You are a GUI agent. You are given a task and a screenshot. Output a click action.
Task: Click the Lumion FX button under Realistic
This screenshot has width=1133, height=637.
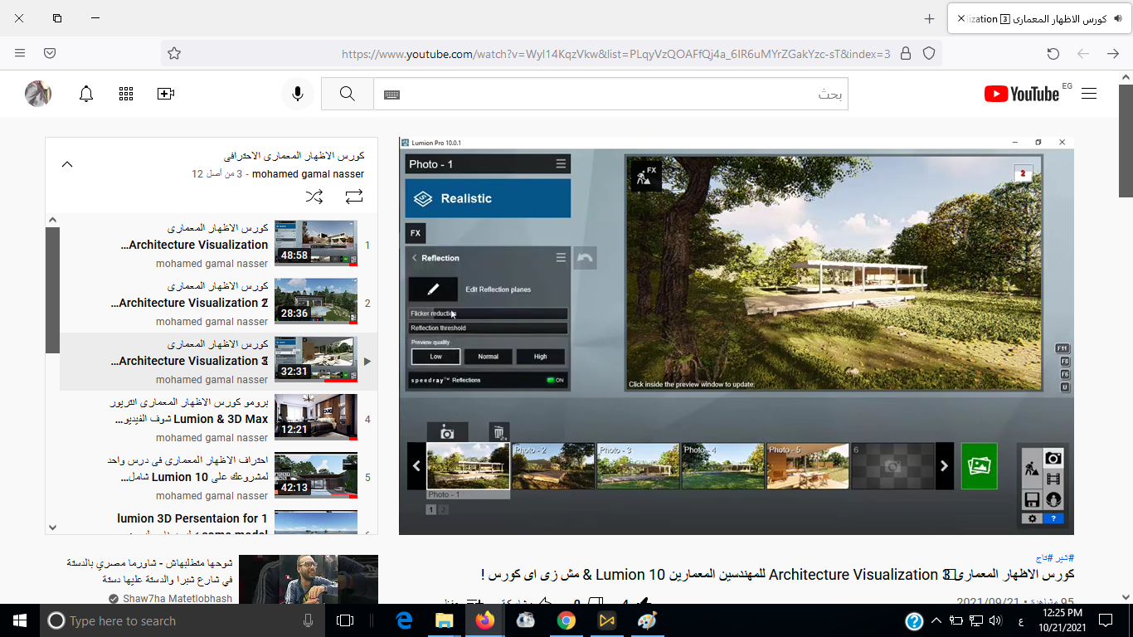(x=416, y=233)
